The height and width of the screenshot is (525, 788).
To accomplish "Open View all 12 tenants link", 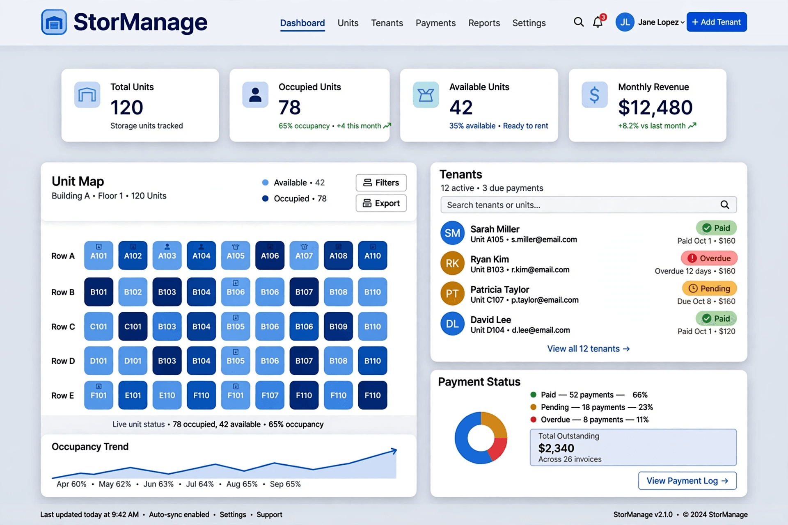I will pyautogui.click(x=588, y=349).
